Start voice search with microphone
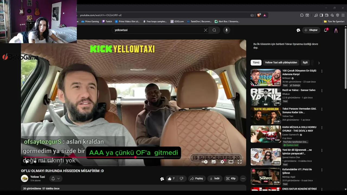 [x=227, y=30]
